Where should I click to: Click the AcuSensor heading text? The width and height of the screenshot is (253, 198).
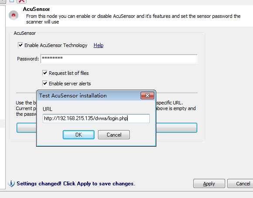pos(36,9)
